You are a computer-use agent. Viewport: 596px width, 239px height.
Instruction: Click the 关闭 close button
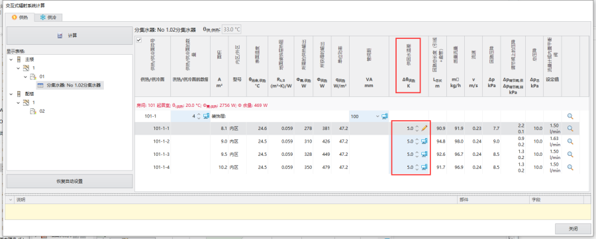click(573, 229)
